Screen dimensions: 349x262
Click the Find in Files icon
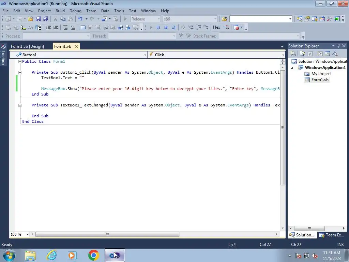click(x=224, y=19)
